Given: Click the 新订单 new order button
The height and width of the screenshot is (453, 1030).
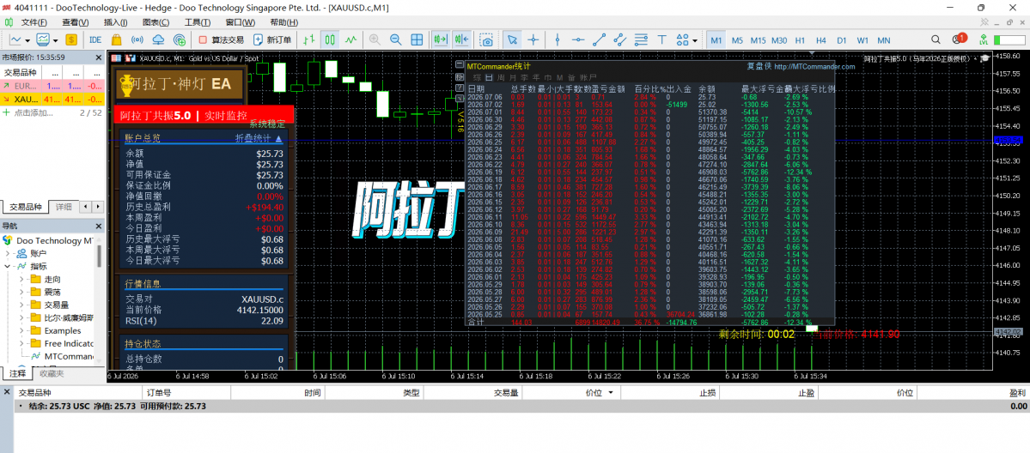Looking at the screenshot, I should tap(273, 39).
